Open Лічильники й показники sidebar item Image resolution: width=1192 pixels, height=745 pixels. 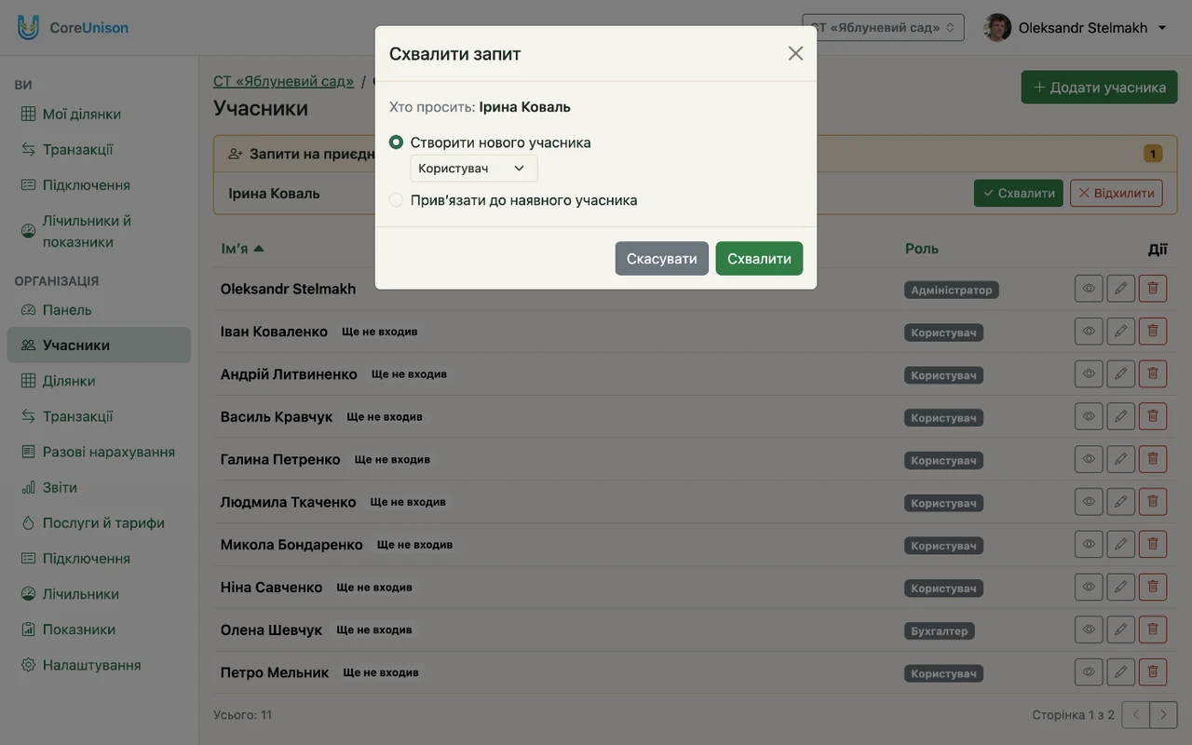pos(99,231)
